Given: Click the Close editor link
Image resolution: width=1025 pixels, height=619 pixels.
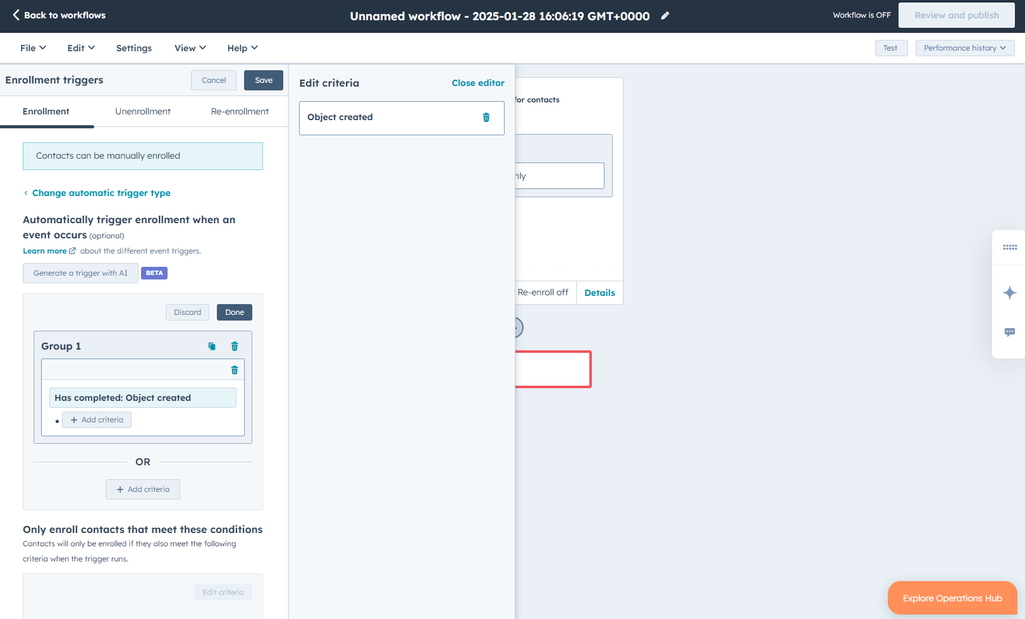Looking at the screenshot, I should 477,83.
